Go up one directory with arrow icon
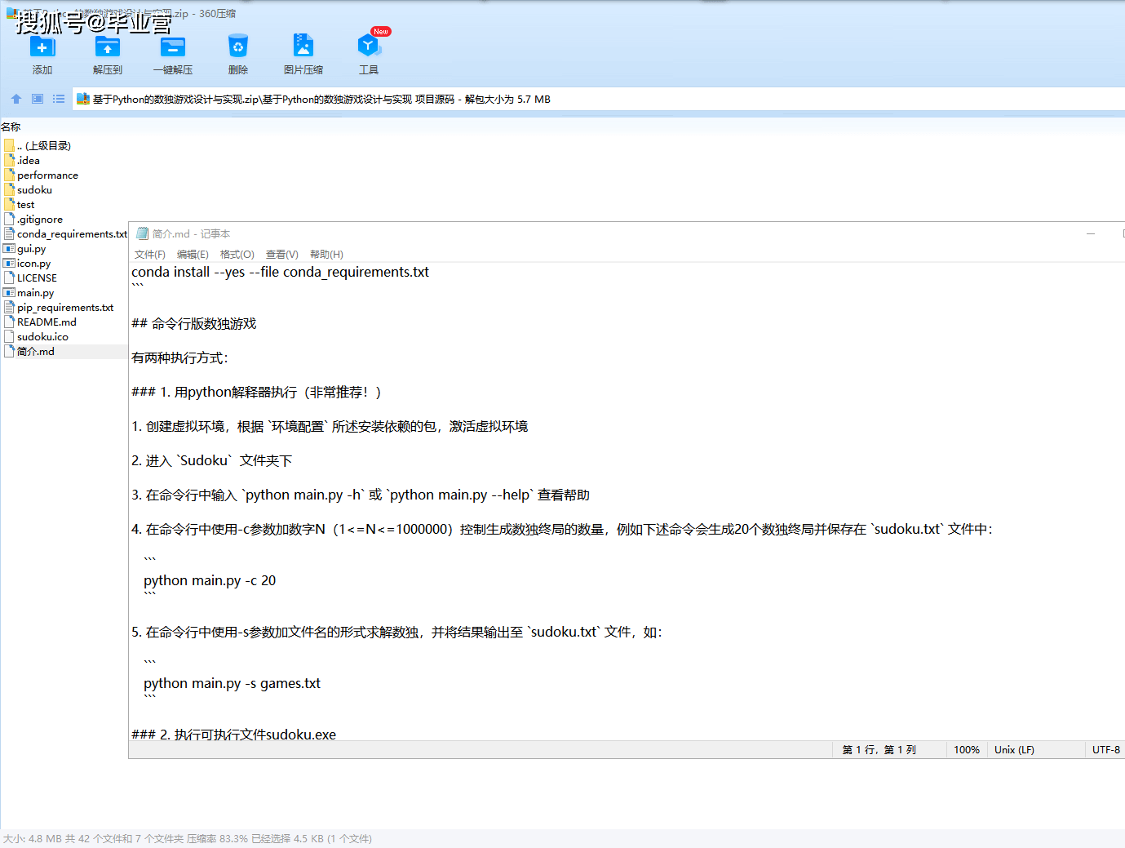This screenshot has height=848, width=1125. [16, 99]
